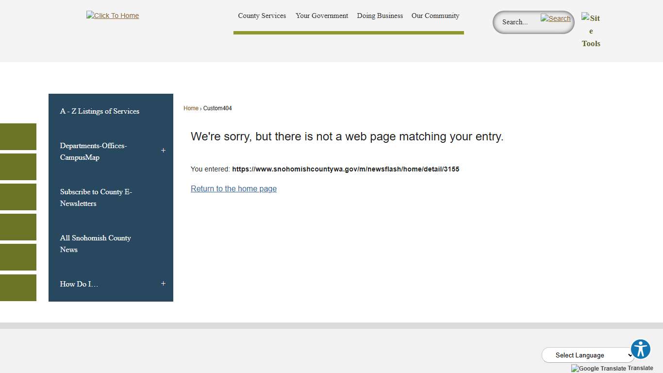Open A - Z Listings of Services
This screenshot has width=663, height=373.
point(99,111)
